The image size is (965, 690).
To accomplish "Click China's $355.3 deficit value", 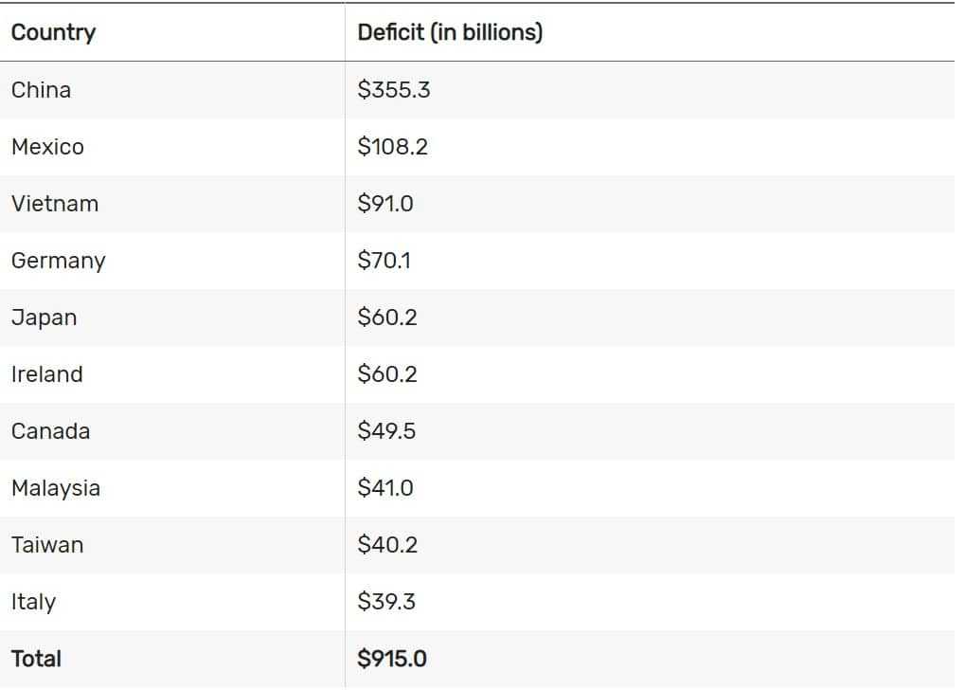I will tap(394, 90).
